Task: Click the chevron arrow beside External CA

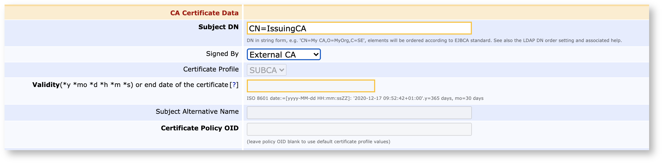Action: [316, 55]
